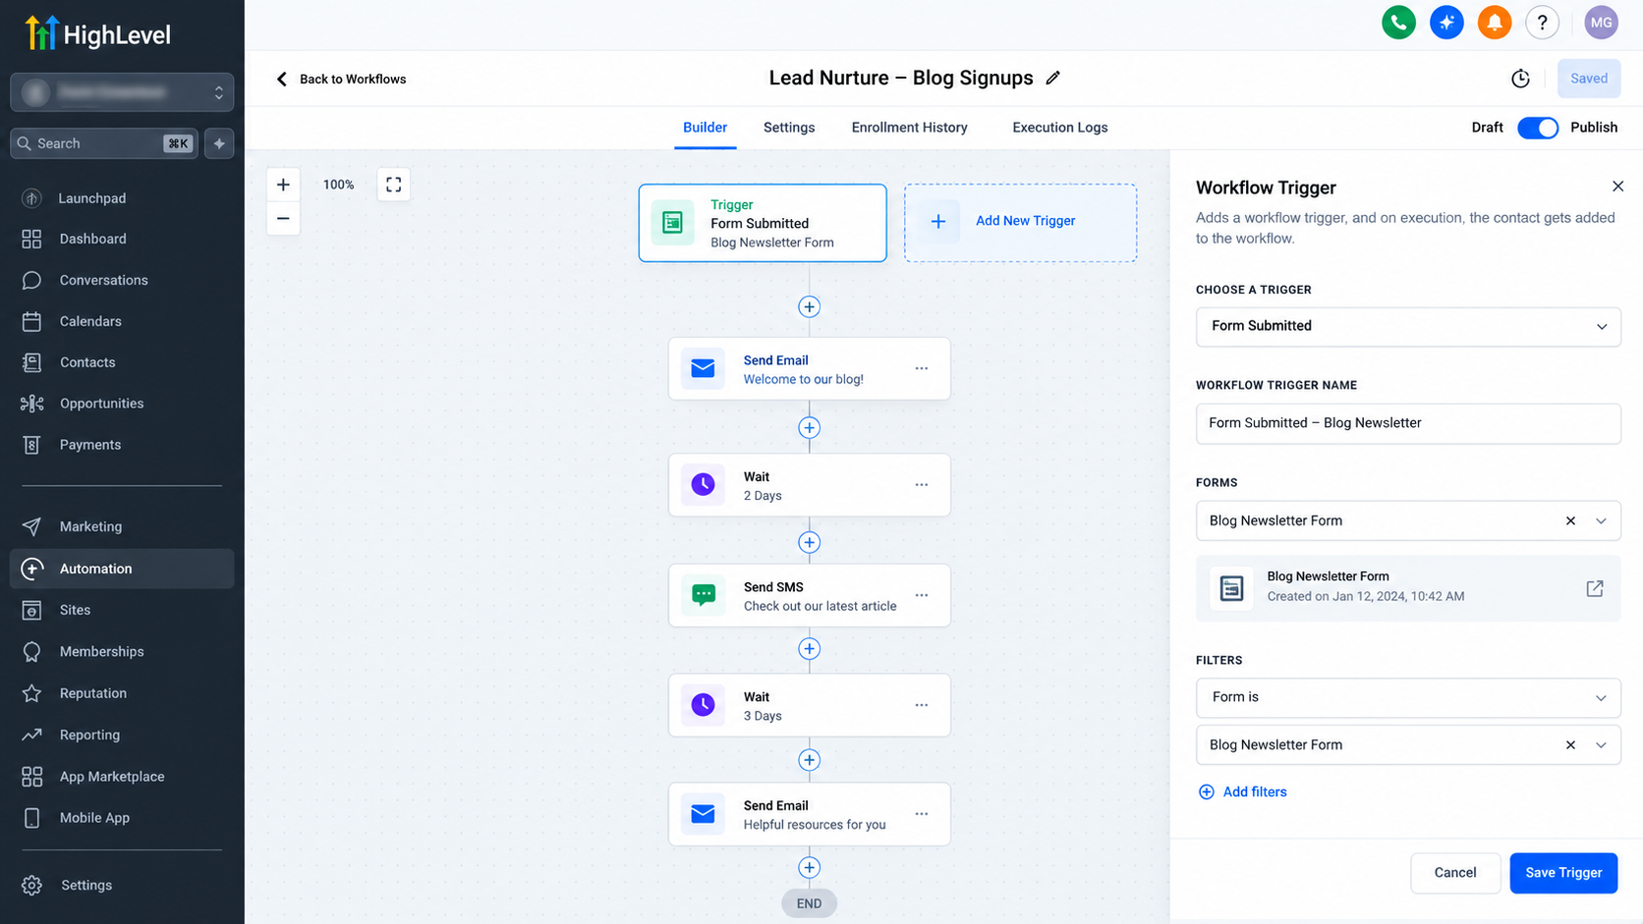1643x924 pixels.
Task: Zoom in the canvas with plus button
Action: [283, 185]
